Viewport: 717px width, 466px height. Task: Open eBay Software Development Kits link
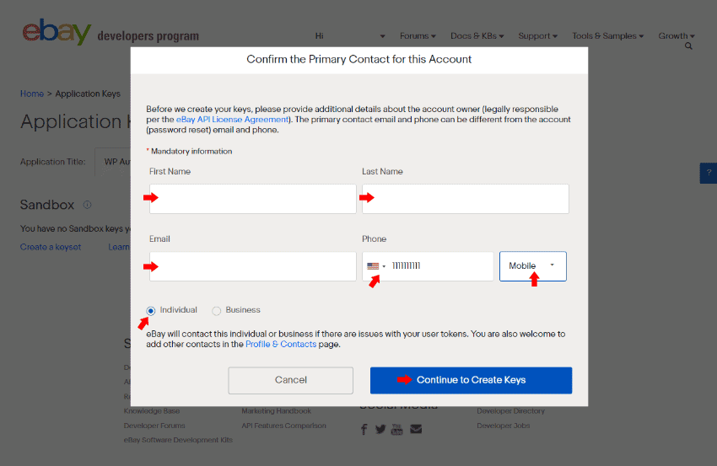tap(178, 440)
